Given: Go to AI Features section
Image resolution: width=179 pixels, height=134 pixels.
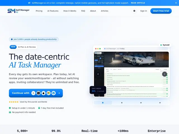Looking at the screenshot, I should point(53,11).
